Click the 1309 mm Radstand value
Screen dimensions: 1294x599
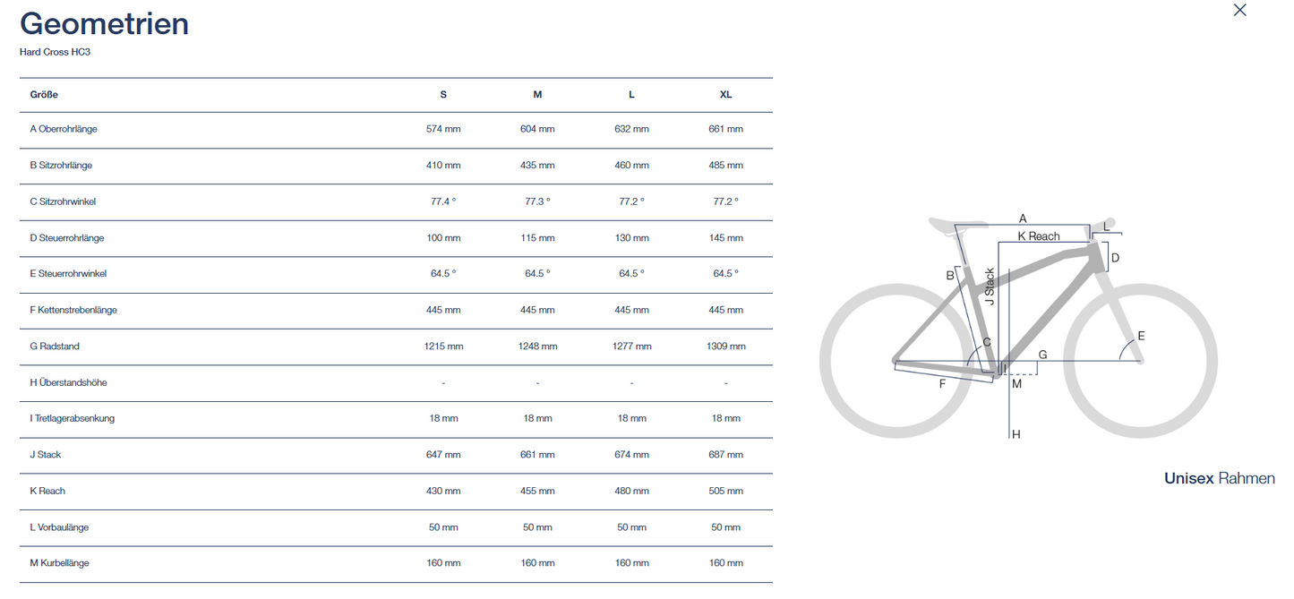click(725, 347)
